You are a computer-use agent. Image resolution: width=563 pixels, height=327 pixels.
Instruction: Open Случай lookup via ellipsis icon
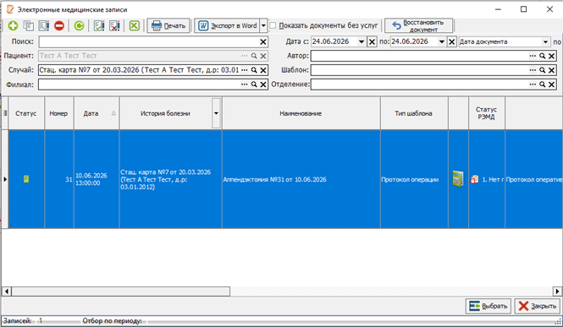pos(244,70)
